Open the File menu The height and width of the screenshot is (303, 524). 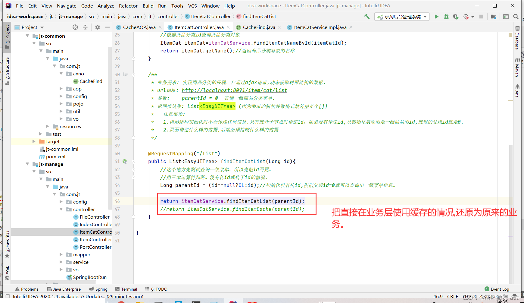20,6
